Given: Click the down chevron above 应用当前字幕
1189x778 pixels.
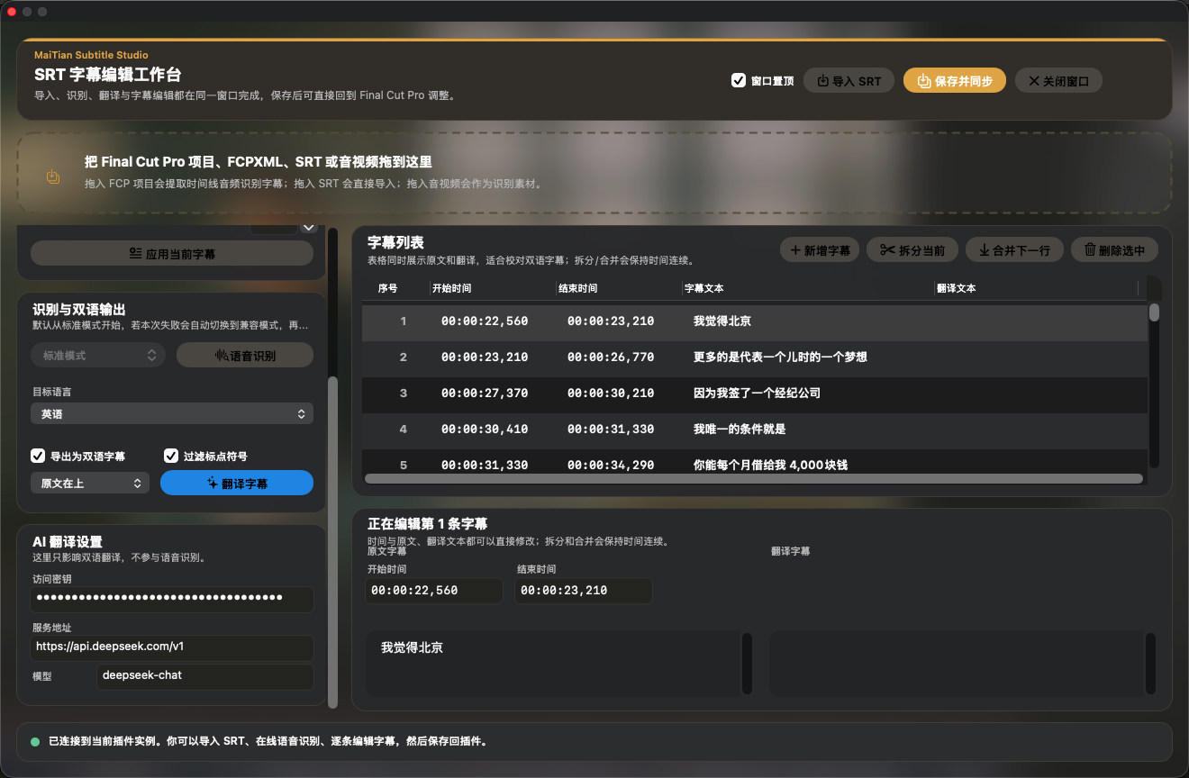Looking at the screenshot, I should (309, 228).
